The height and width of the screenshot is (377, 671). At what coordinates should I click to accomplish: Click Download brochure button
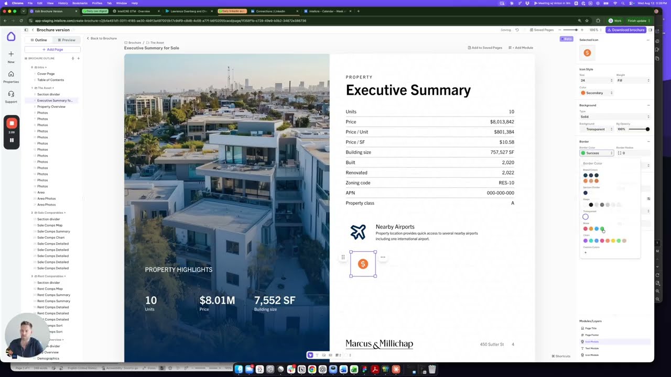click(625, 30)
